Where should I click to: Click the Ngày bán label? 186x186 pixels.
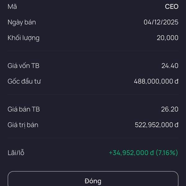tap(22, 22)
